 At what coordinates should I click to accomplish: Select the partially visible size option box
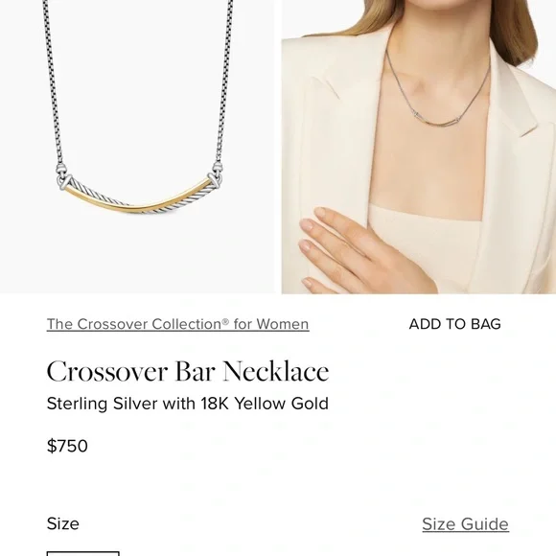point(83,553)
